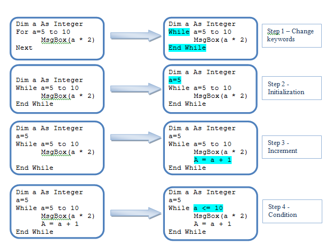The height and width of the screenshot is (246, 326).
Task: Click the highlighted "While" keyword in Step 1
Action: (x=178, y=32)
